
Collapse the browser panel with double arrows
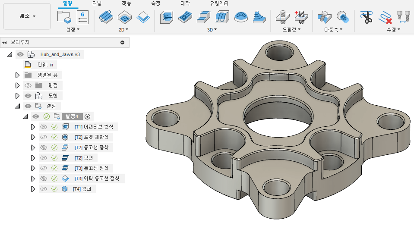[4, 42]
